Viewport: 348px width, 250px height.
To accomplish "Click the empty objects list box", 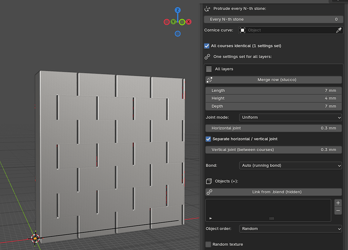I will (x=268, y=210).
